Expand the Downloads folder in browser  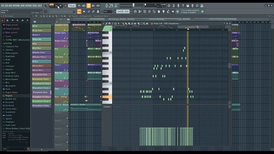click(10, 56)
